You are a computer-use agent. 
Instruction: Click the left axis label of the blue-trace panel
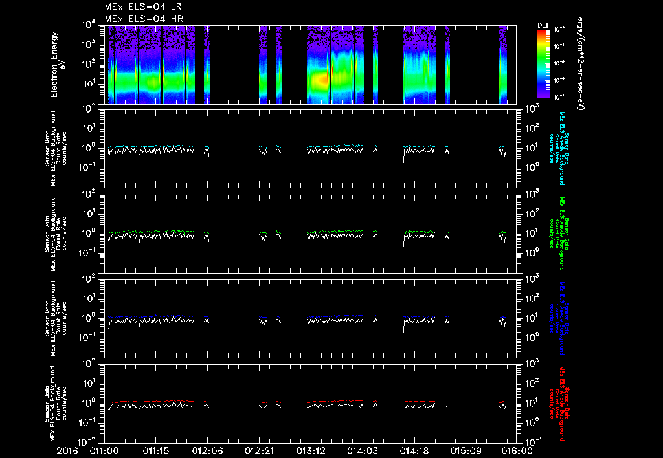coord(56,318)
